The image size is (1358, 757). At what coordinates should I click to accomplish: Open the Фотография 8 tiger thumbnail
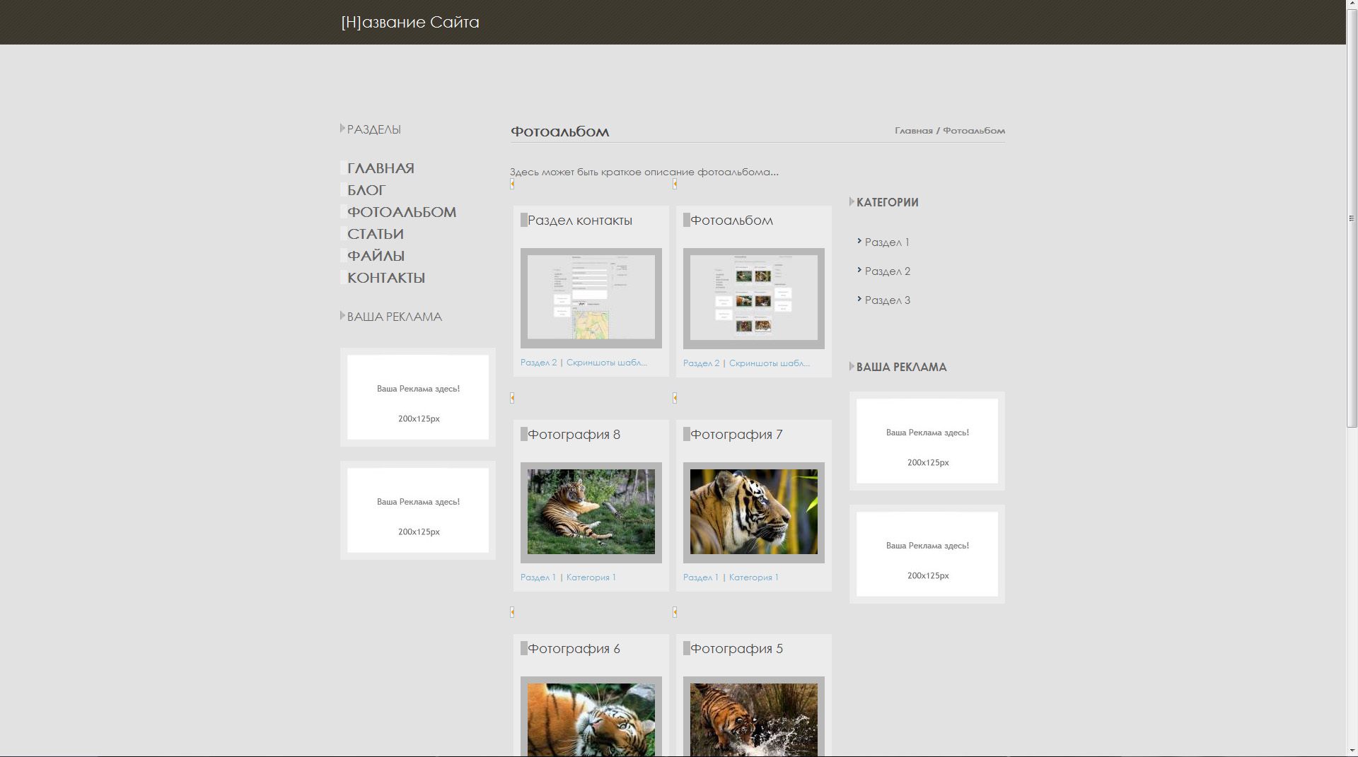coord(591,512)
